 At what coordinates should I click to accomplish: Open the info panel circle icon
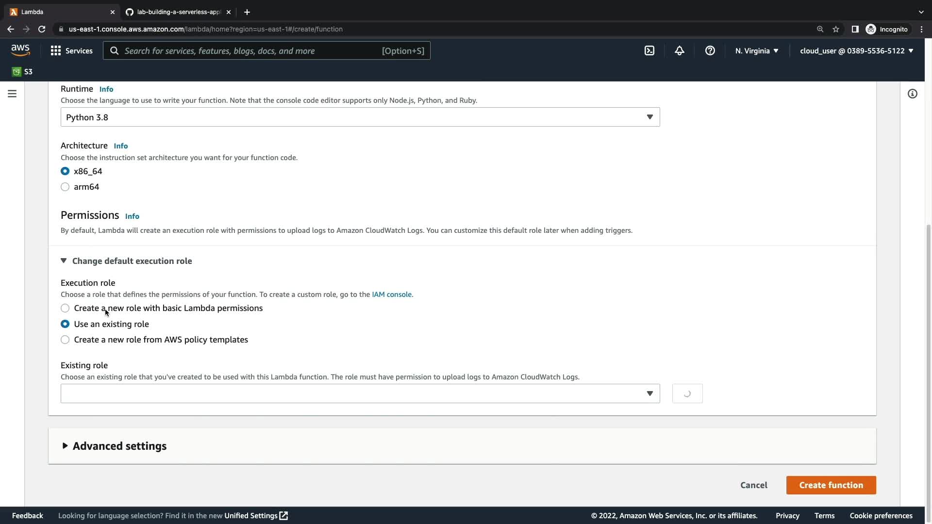pyautogui.click(x=913, y=94)
